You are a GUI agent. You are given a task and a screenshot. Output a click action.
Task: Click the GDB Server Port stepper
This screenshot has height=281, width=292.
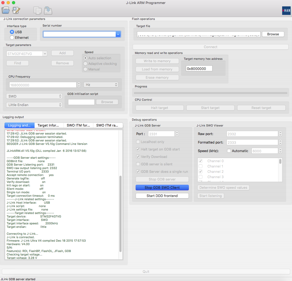coord(177,134)
